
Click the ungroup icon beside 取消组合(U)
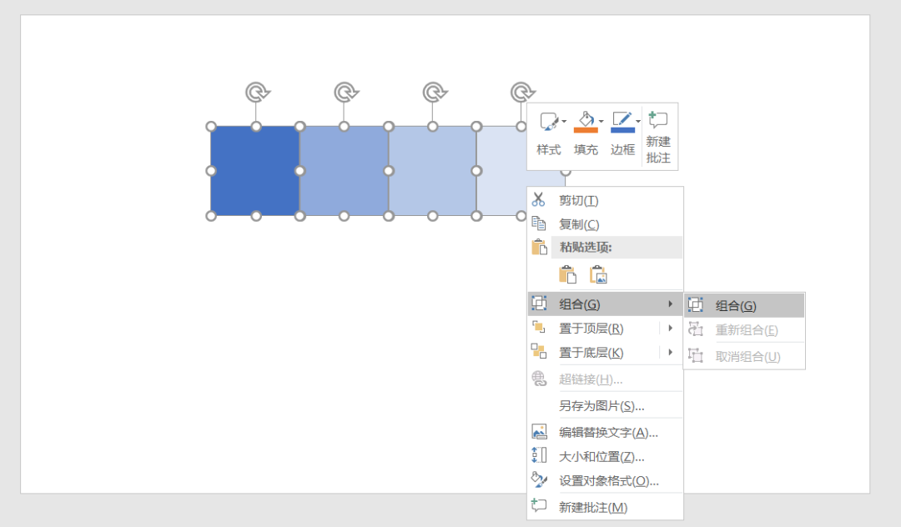pyautogui.click(x=695, y=355)
